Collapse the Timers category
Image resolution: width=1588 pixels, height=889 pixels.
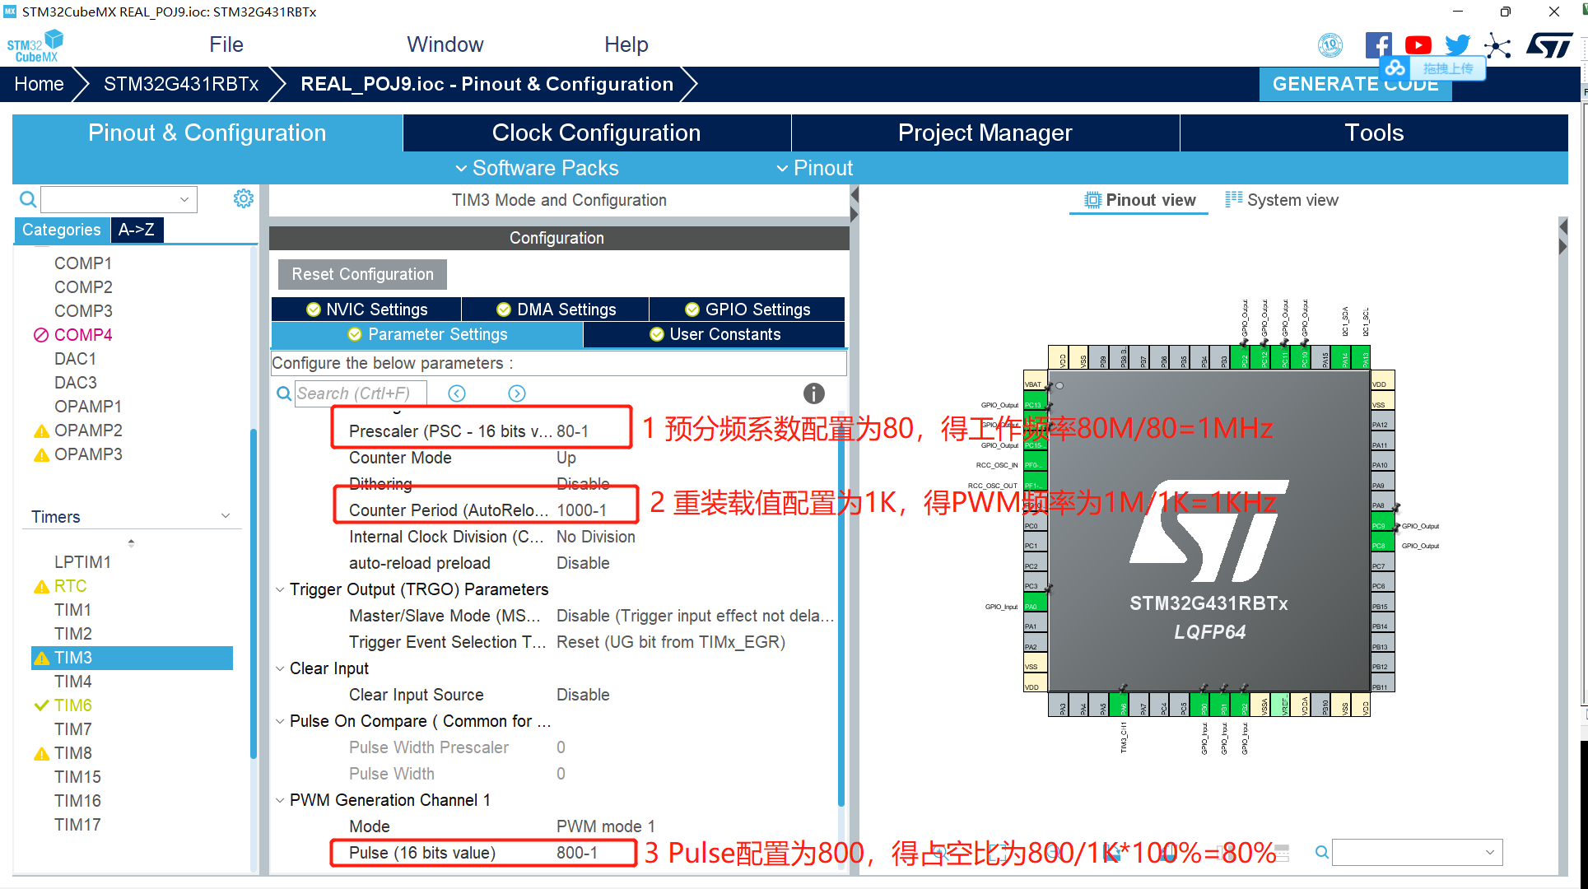(226, 515)
